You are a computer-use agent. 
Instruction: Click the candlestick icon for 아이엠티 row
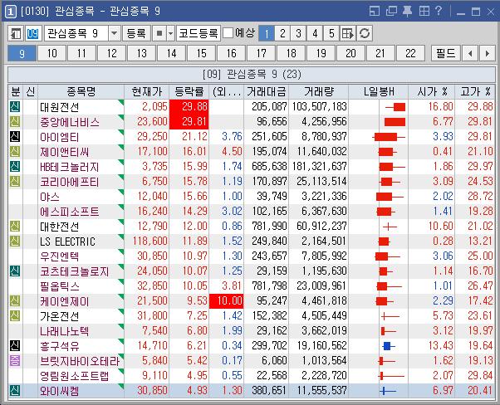pos(389,137)
